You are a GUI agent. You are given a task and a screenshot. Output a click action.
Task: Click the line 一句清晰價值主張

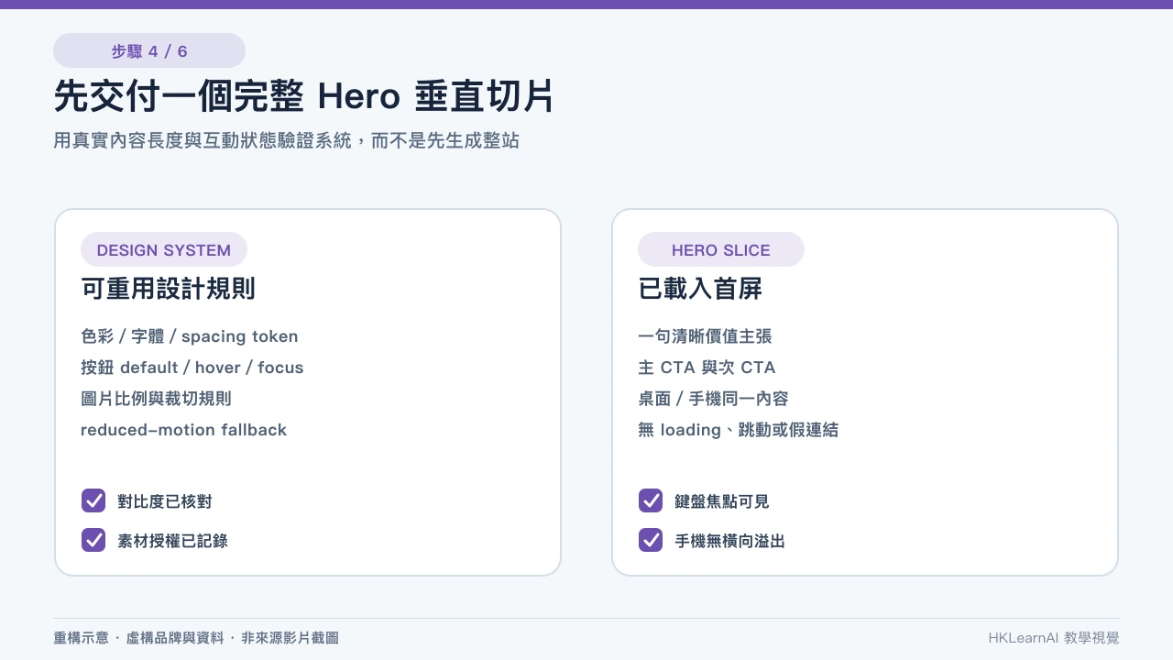point(705,336)
